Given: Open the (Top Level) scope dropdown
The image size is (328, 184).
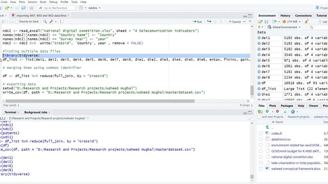Looking at the screenshot, I should coord(11,105).
